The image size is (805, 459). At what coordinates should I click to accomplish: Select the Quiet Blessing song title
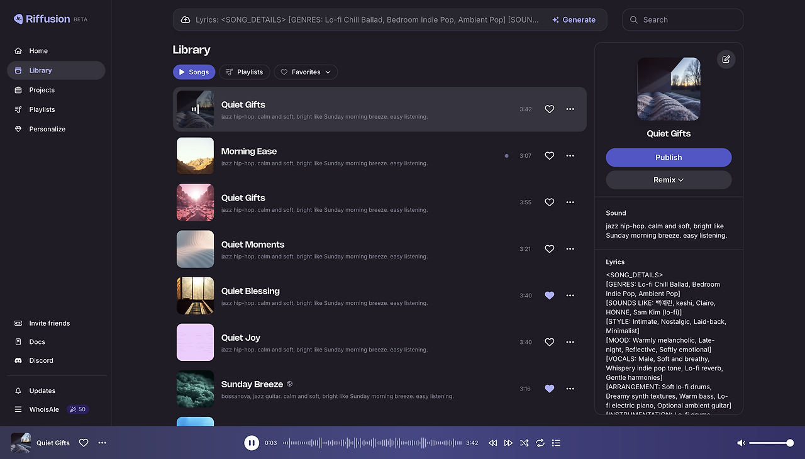(250, 291)
